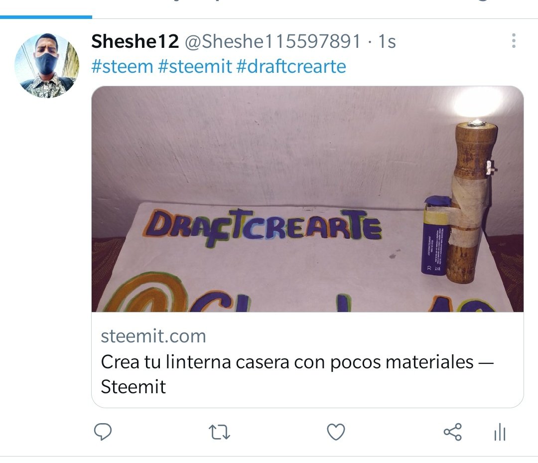Retweet this post using the arrows icon
538x463 pixels.
220,432
